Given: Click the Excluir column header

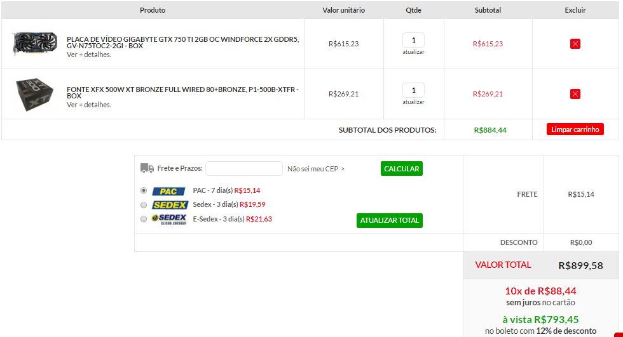Looking at the screenshot, I should (575, 10).
